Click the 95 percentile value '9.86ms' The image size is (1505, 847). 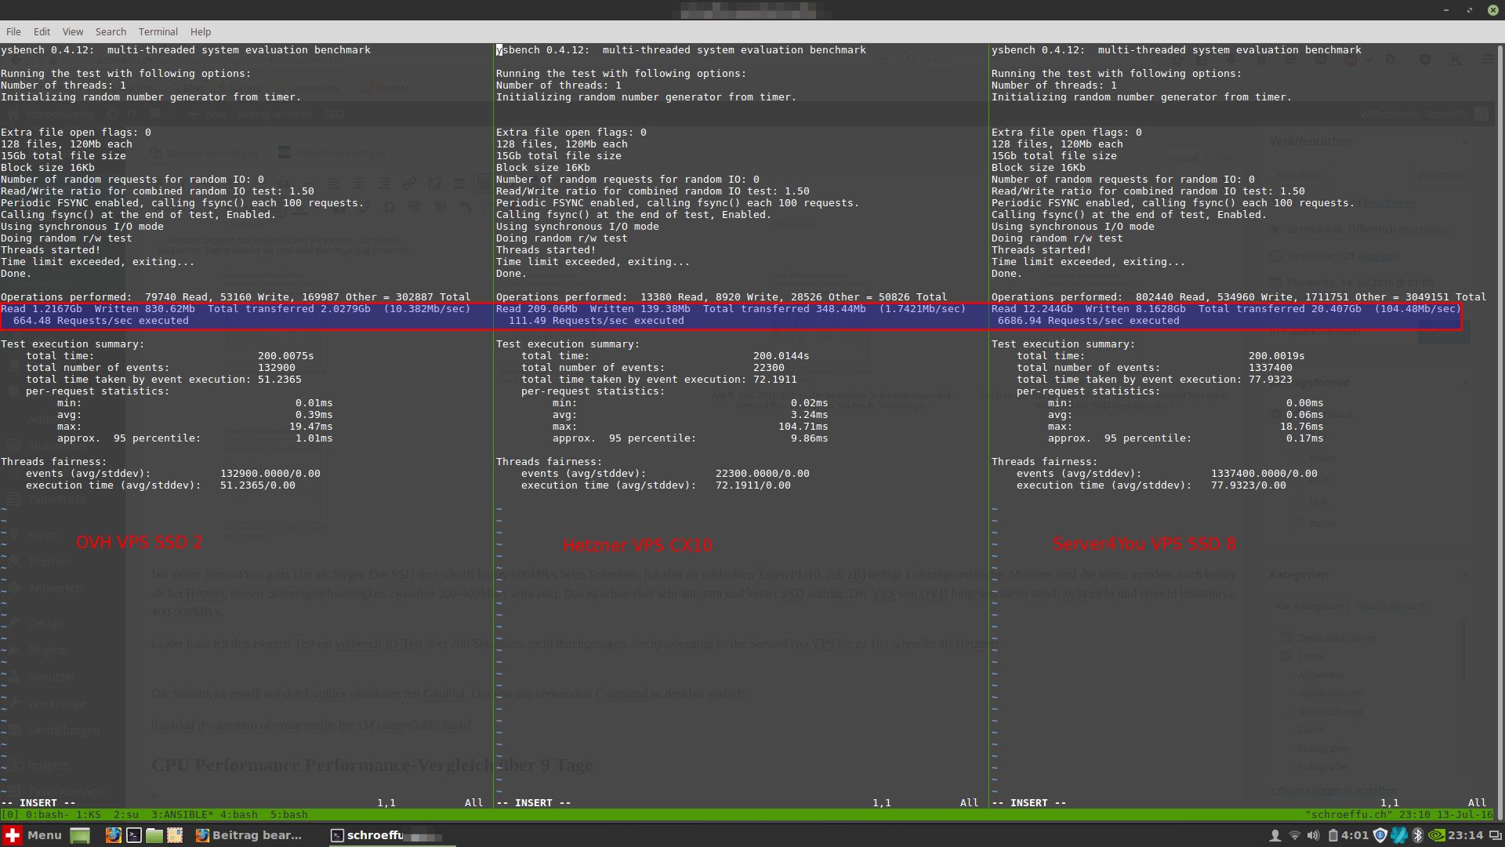810,438
